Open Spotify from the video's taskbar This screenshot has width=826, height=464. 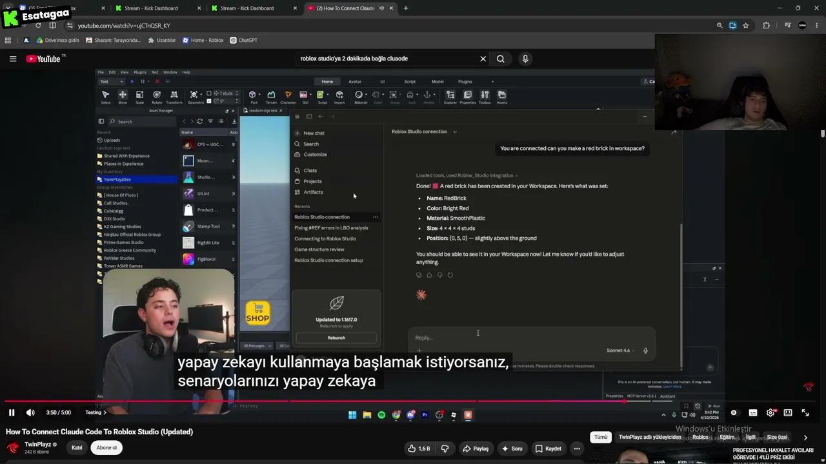coord(381,415)
